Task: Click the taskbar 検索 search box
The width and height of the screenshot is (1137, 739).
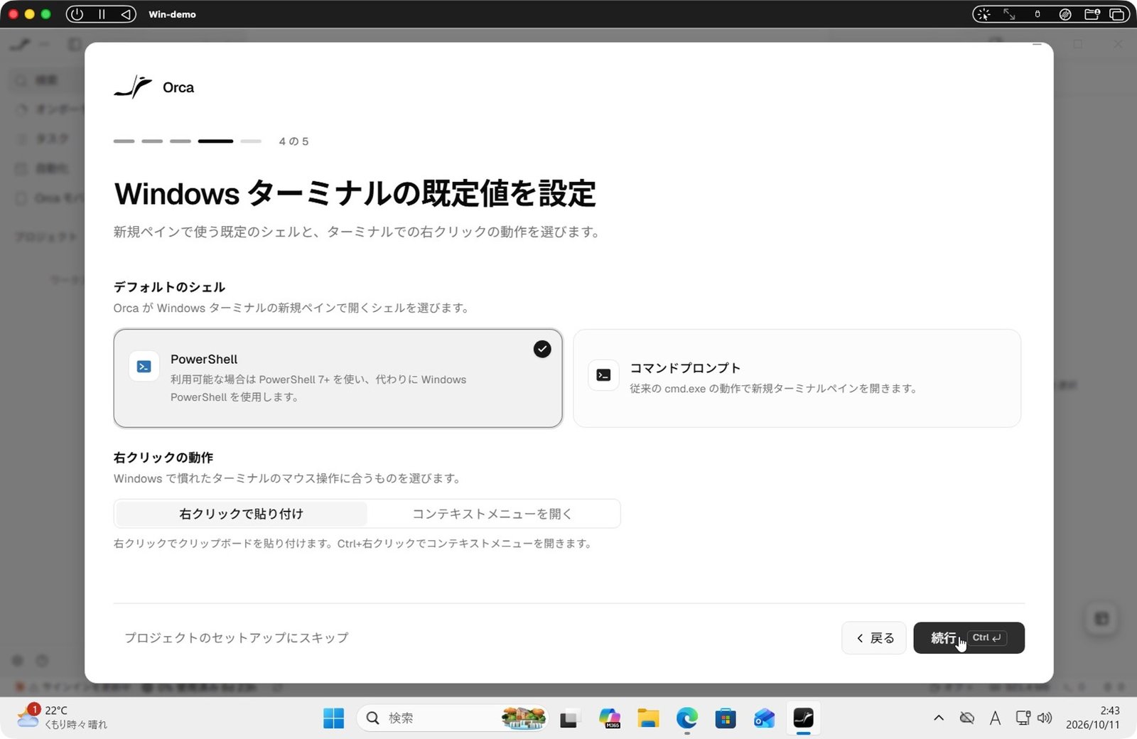Action: (x=453, y=718)
